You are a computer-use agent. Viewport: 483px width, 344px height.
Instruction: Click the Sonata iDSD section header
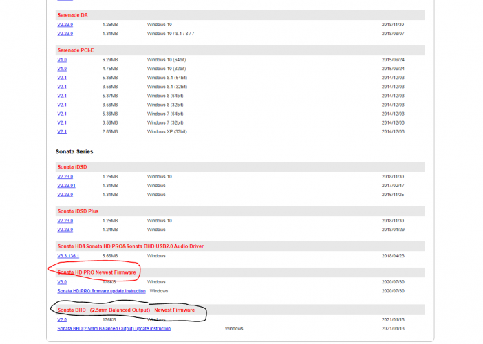click(240, 167)
